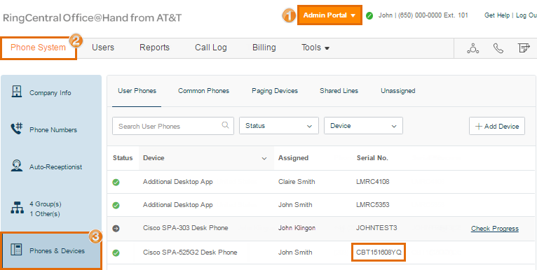The height and width of the screenshot is (270, 537).
Task: Open the Status filter dropdown
Action: [x=279, y=126]
